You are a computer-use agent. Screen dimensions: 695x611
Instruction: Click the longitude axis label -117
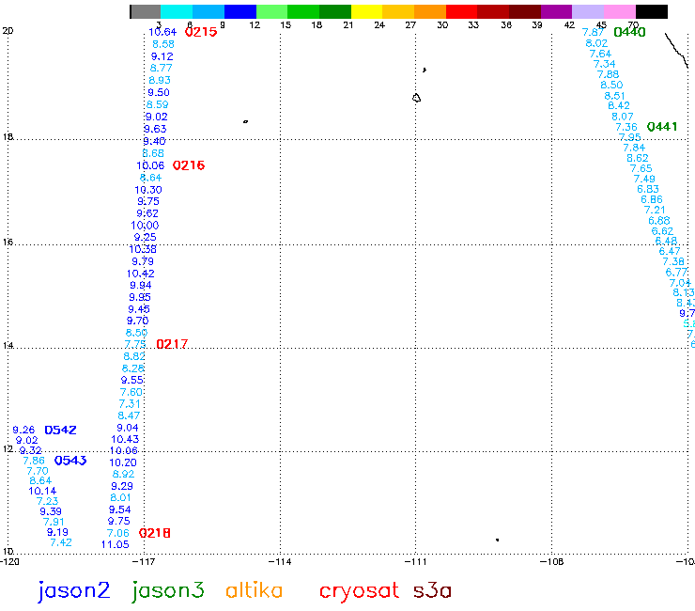pyautogui.click(x=144, y=562)
